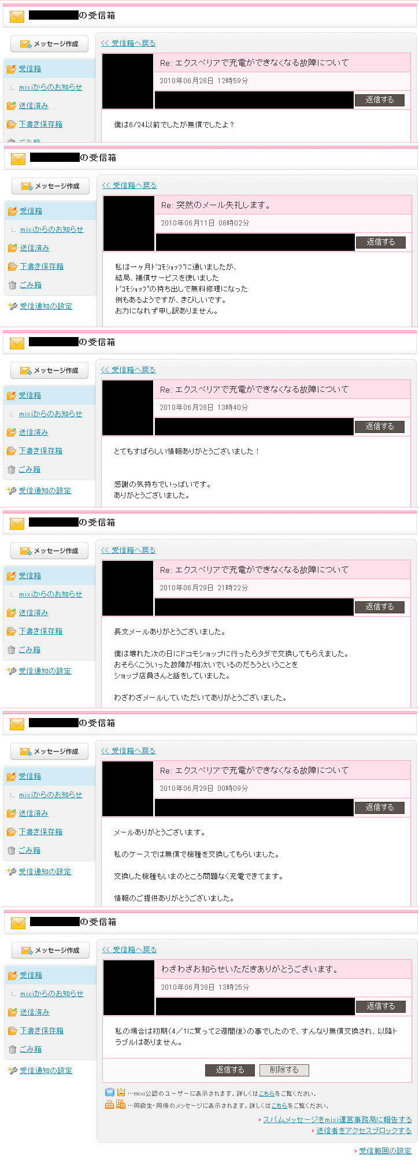This screenshot has width=419, height=1162.
Task: Click wrench icon beside 受信通知の設定 in last panel
Action: 12,1071
